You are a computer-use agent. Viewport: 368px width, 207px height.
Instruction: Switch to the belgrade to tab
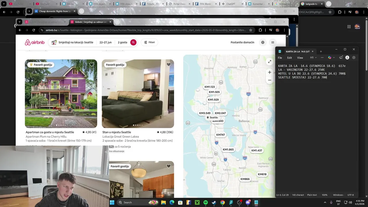312,4
